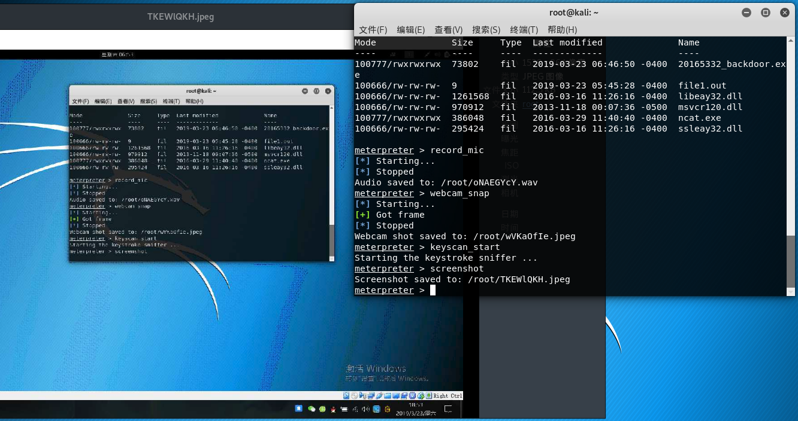798x421 pixels.
Task: Click the 1261568 size value in front terminal
Action: pos(470,96)
